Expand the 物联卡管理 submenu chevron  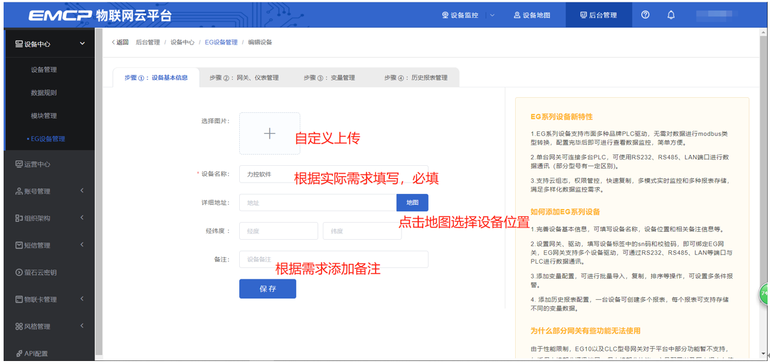coord(82,299)
